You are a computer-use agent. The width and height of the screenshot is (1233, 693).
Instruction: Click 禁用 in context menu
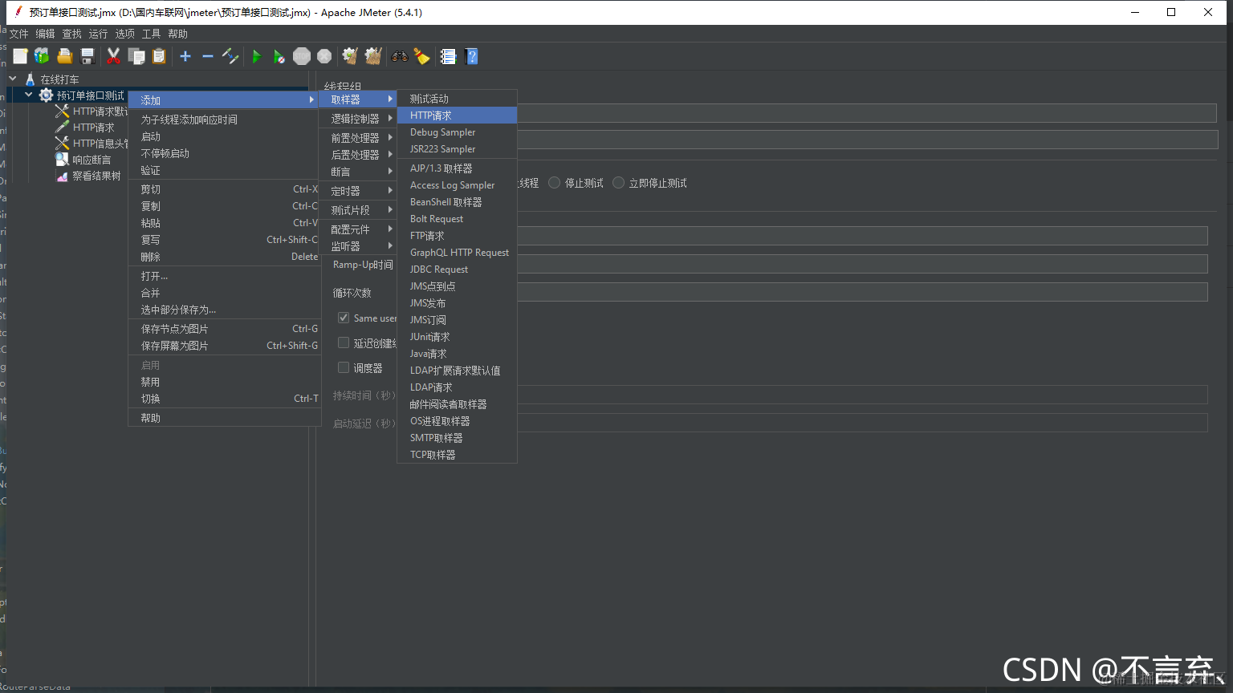225,382
